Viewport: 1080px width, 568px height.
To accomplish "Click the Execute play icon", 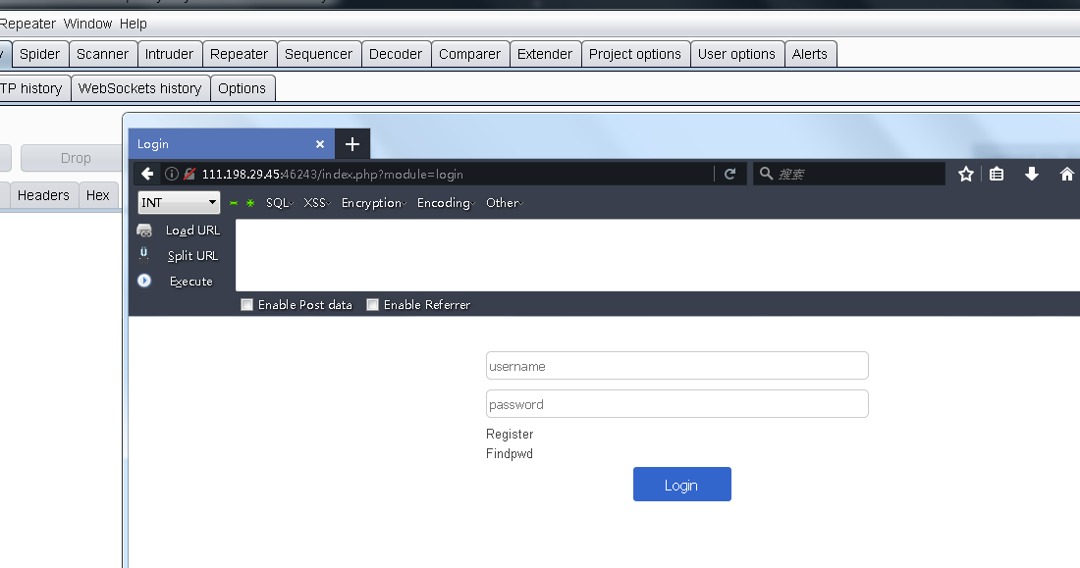I will [x=144, y=281].
